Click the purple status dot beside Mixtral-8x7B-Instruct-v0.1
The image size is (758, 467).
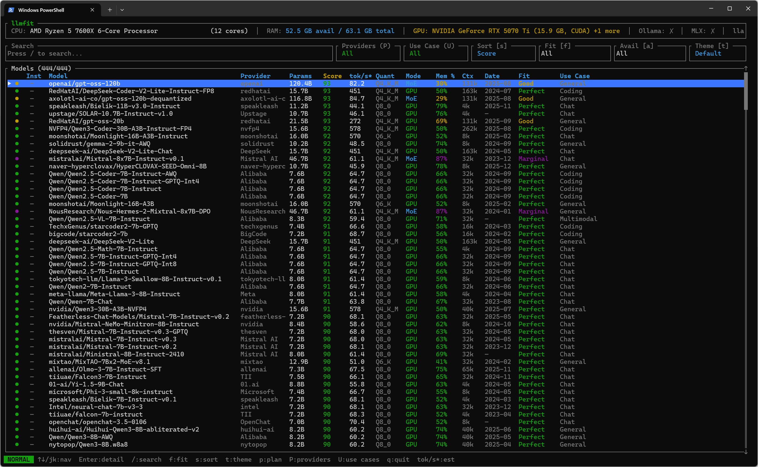coord(17,159)
